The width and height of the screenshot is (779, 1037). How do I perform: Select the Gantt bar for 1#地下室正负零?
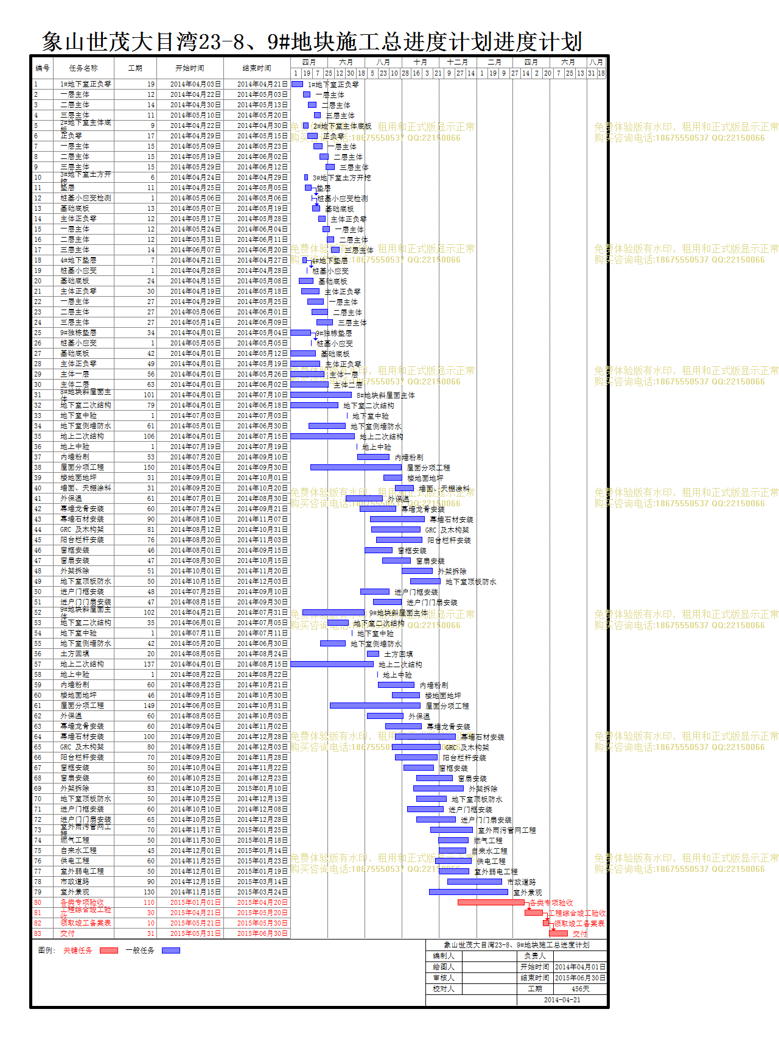point(298,84)
